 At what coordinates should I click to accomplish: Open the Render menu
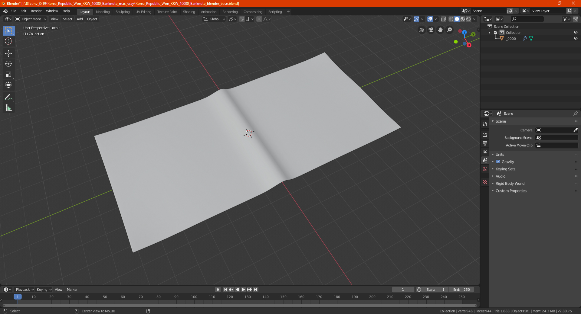point(36,11)
